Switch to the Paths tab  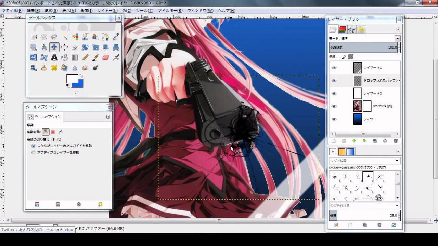(352, 30)
